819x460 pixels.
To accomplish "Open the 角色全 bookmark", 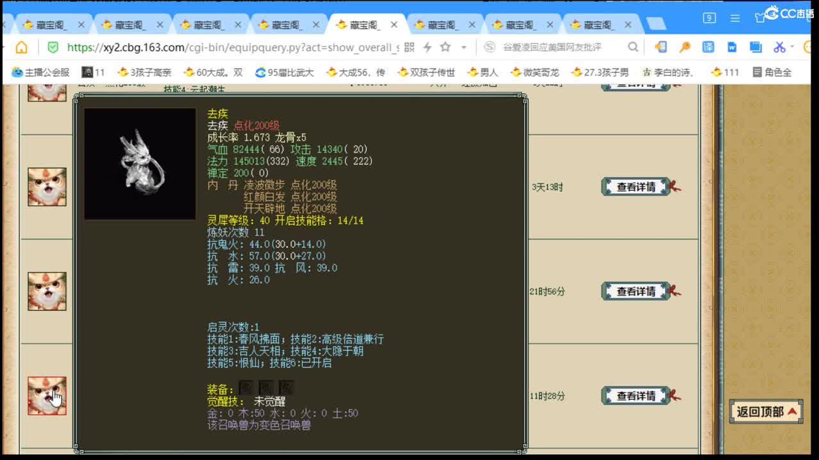I will pos(772,72).
